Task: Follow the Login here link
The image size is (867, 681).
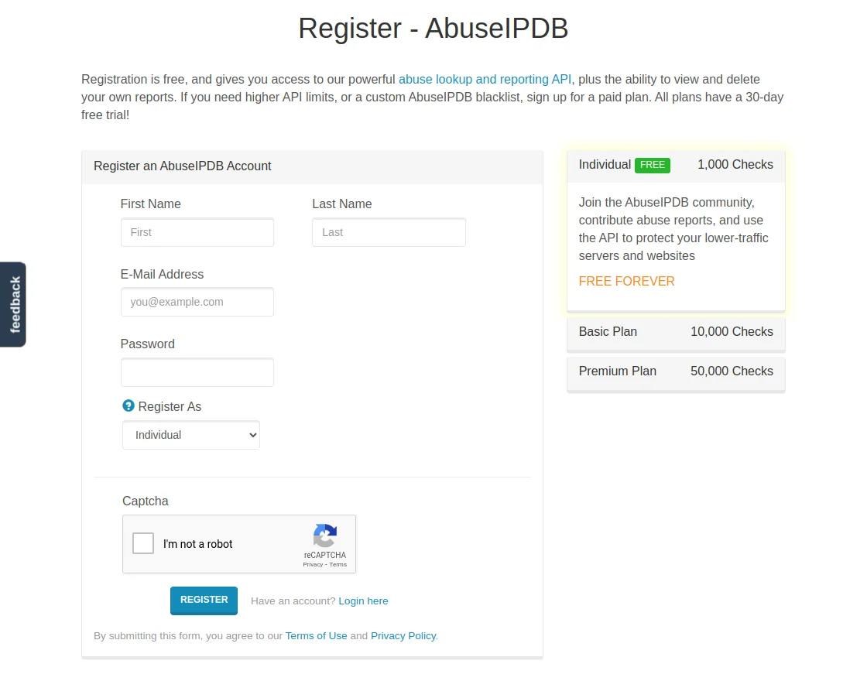Action: [x=363, y=601]
